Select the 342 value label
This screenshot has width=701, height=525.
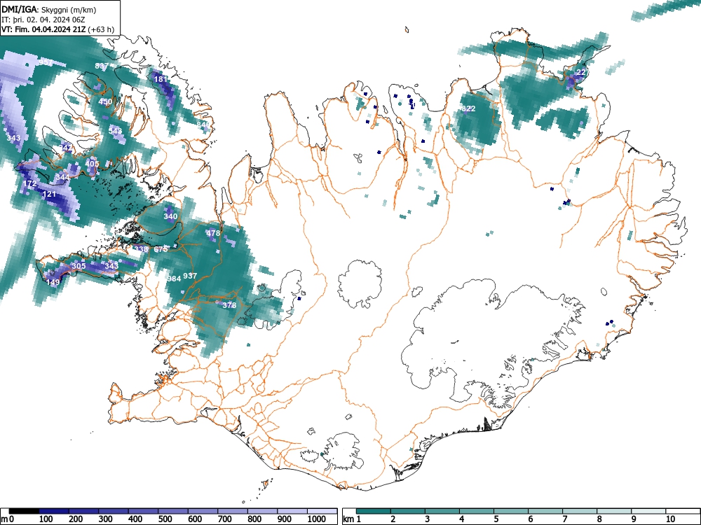point(66,147)
